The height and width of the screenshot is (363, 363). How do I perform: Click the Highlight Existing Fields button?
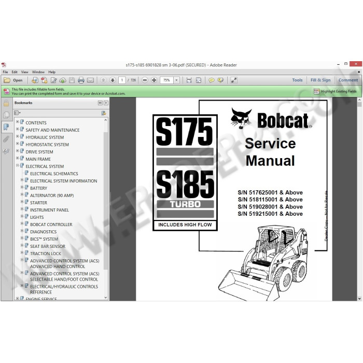coord(335,91)
